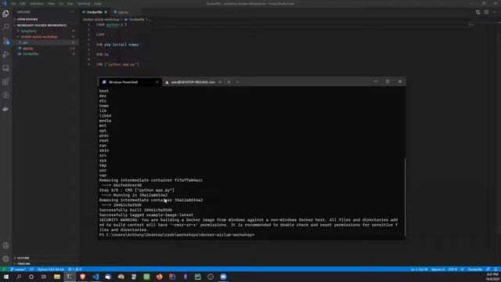Click remote window indicator in status bar
The image size is (501, 282).
pos(4,269)
